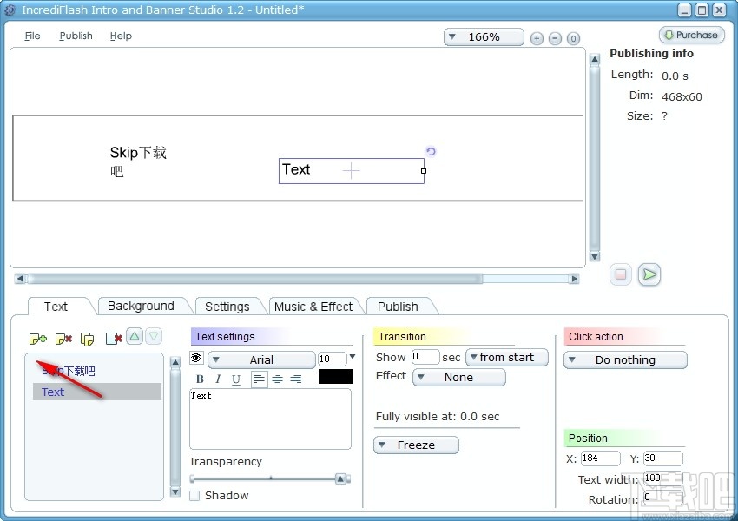
Task: Open the zoom level 166% dropdown
Action: (x=484, y=36)
